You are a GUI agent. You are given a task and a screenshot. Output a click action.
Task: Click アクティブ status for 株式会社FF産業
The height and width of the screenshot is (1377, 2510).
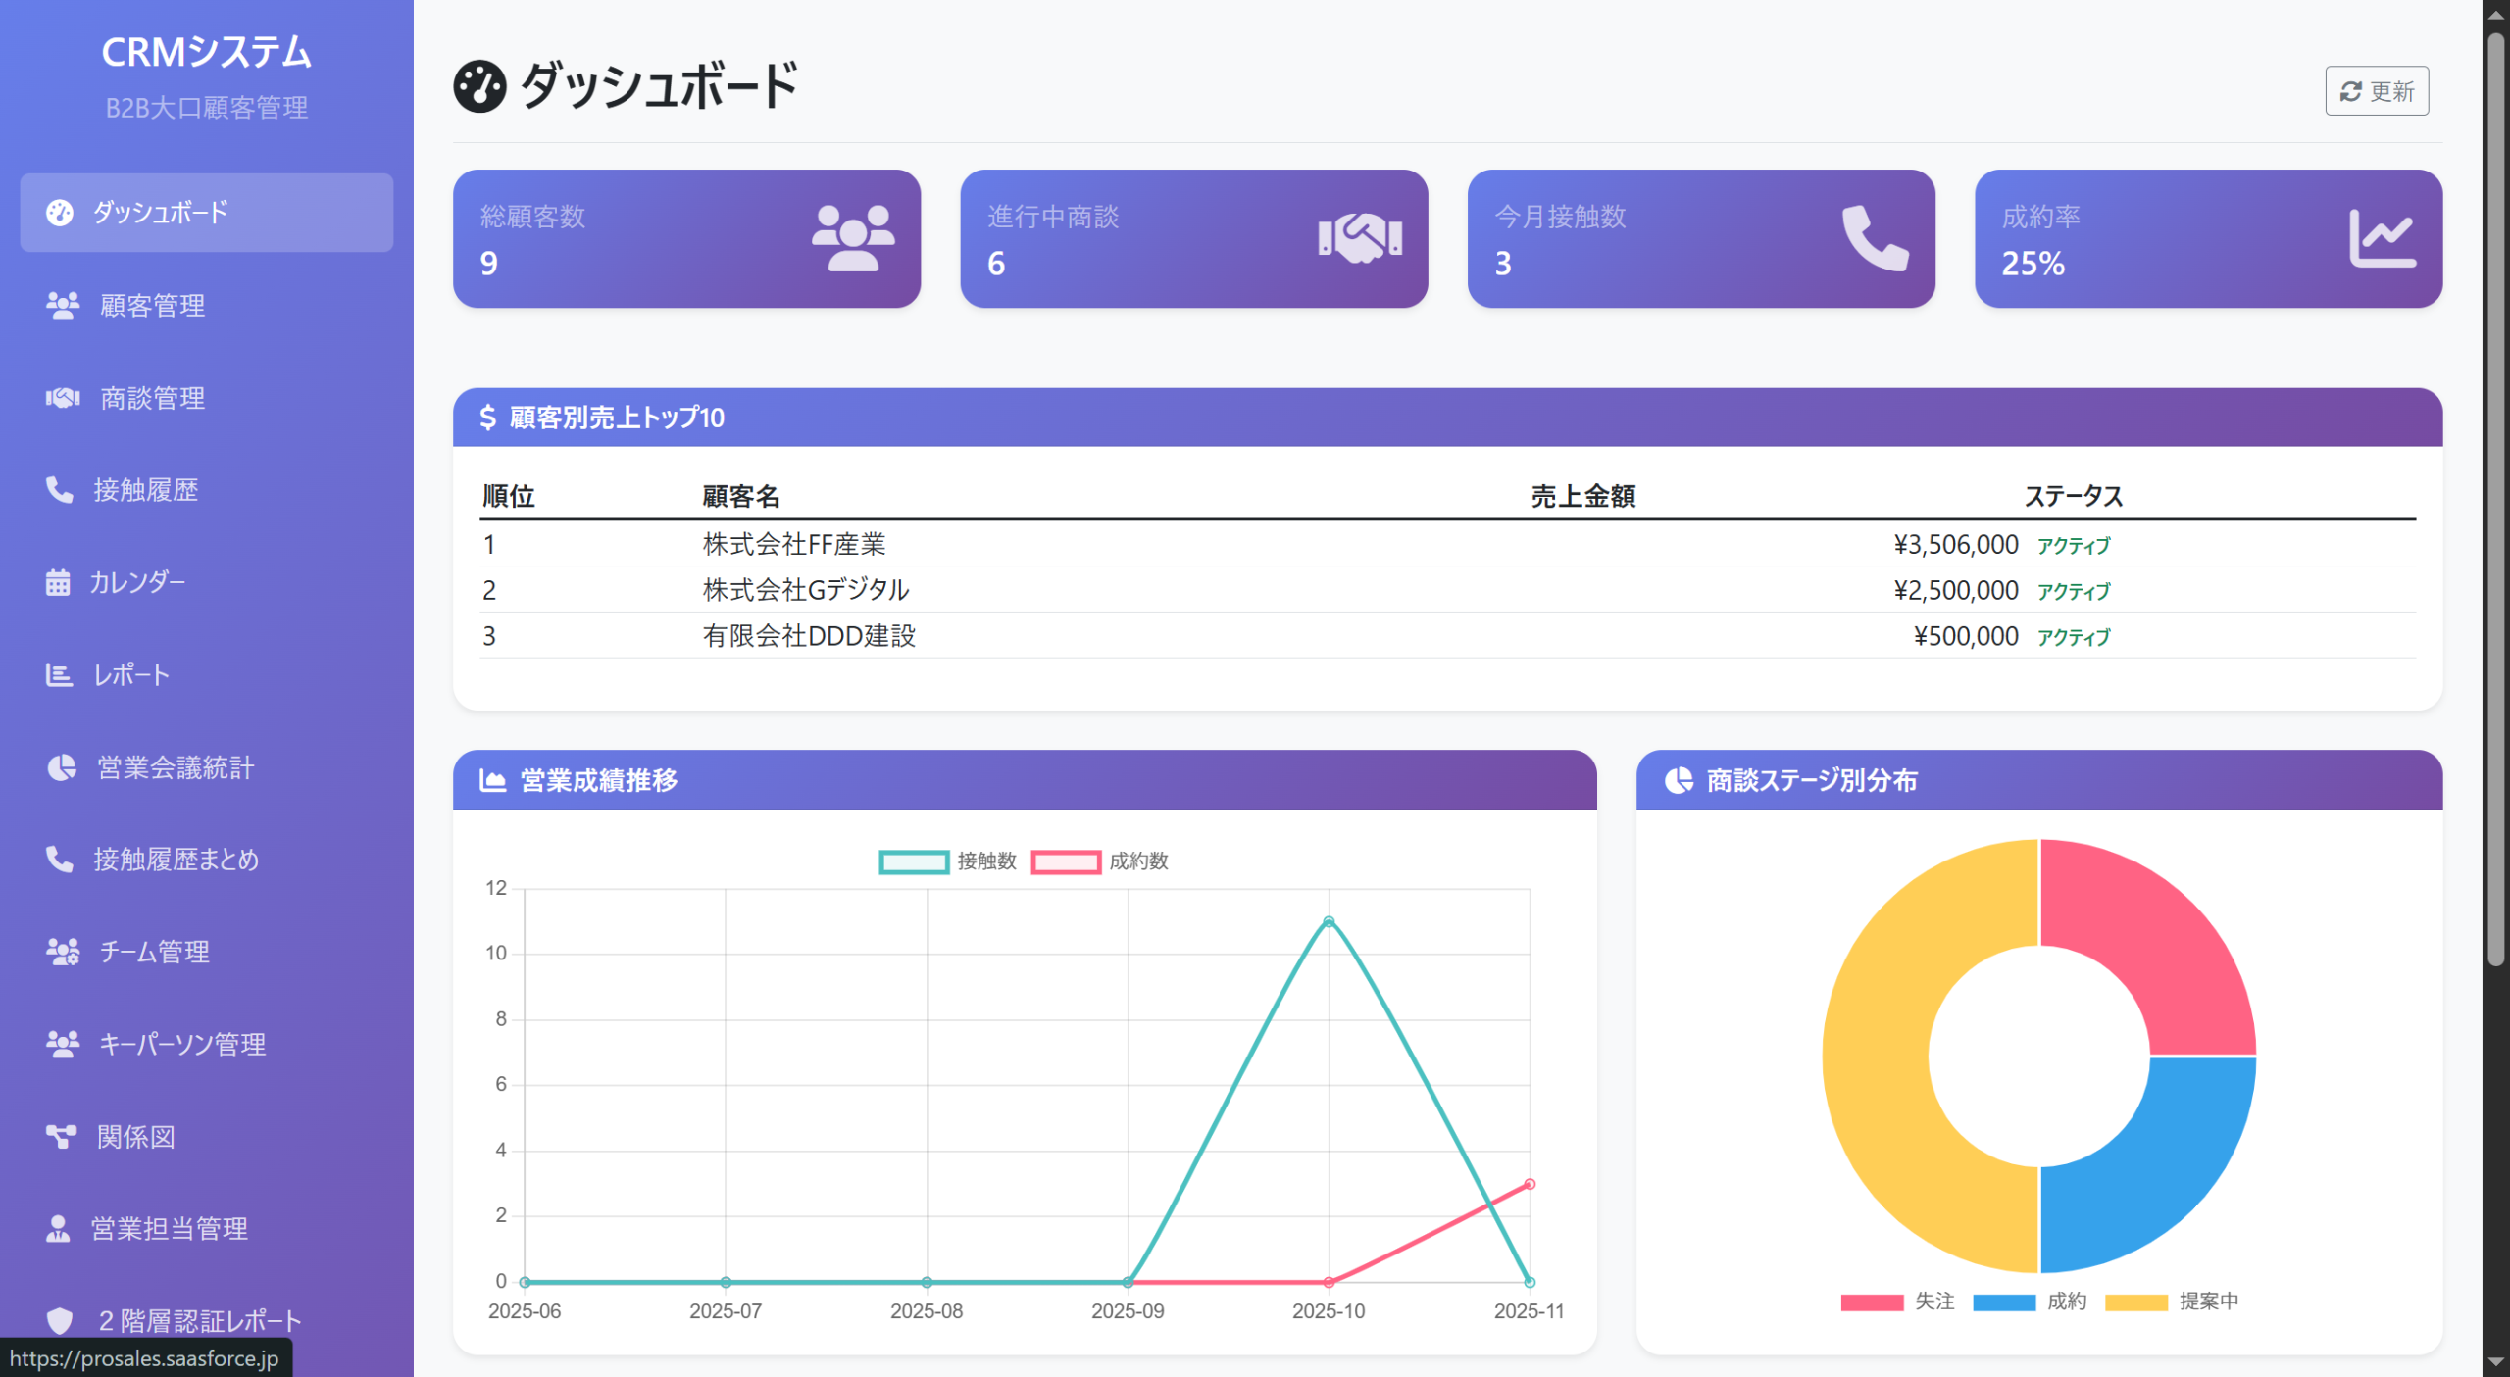[x=2074, y=545]
